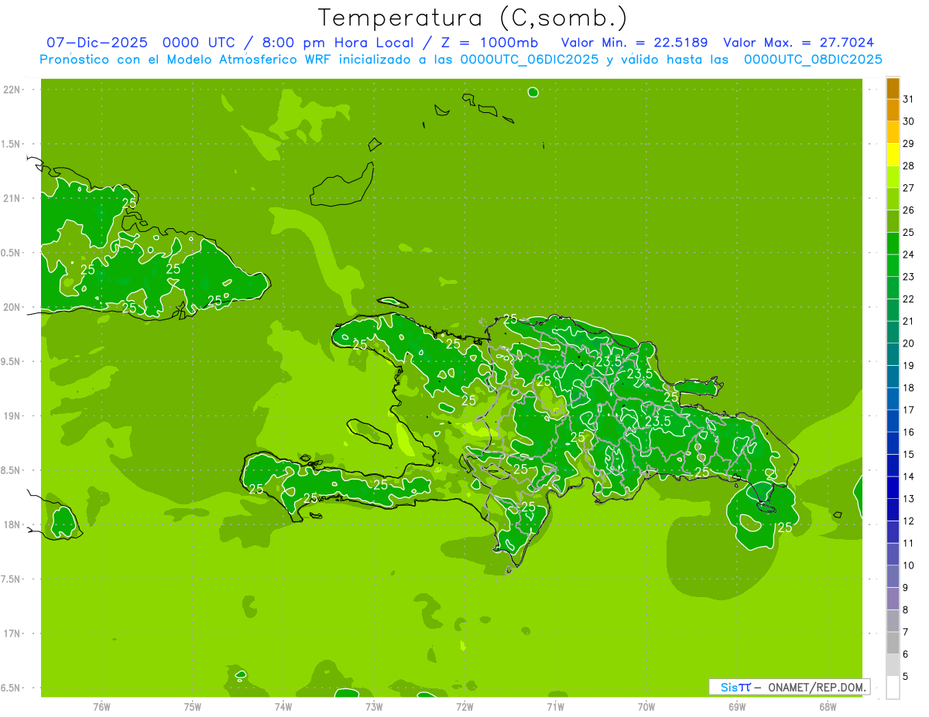Select the 'Valor Min. = 22.5189' value
The height and width of the screenshot is (717, 929).
point(634,43)
